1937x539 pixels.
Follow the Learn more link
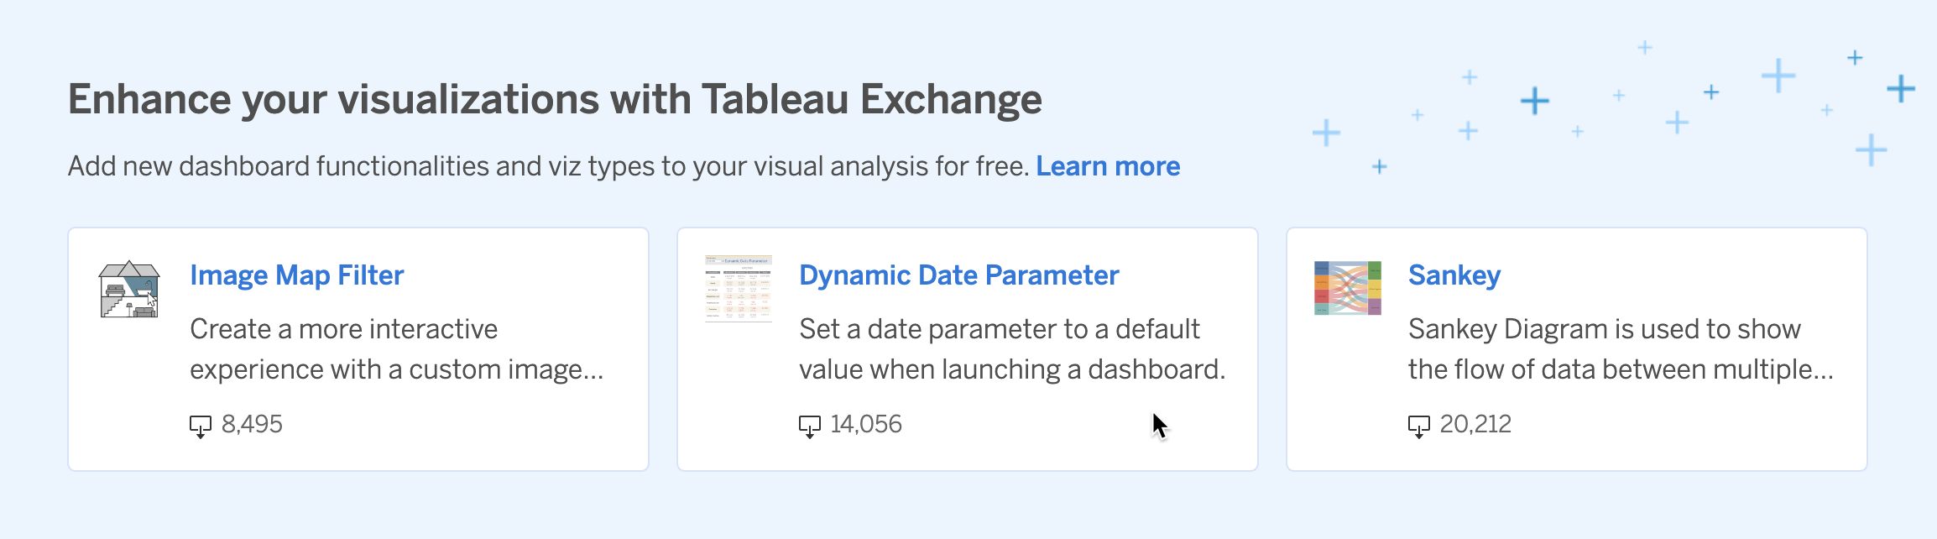coord(1108,166)
